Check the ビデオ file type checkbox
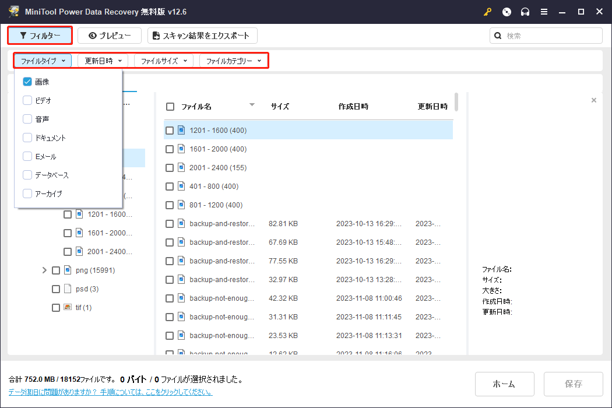Viewport: 612px width, 408px height. coord(27,100)
